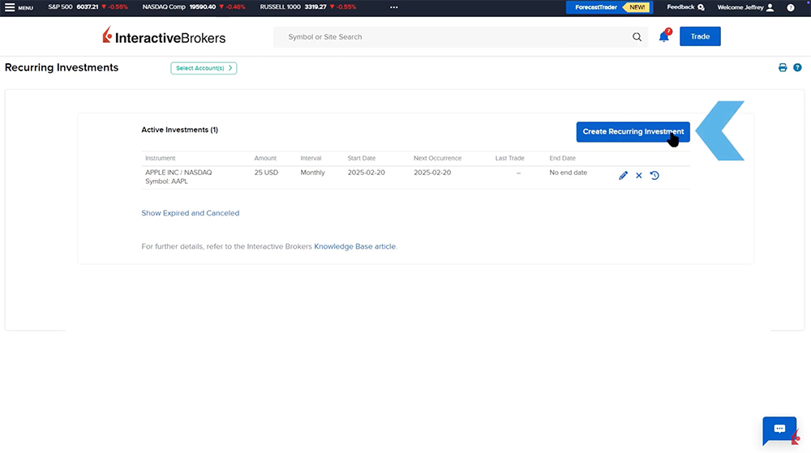This screenshot has width=811, height=453.
Task: Click the 25 USD amount cell
Action: pos(266,173)
